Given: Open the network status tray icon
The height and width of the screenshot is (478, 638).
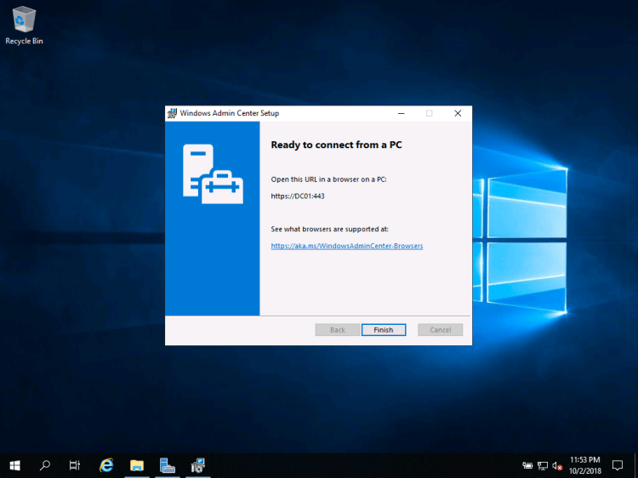Looking at the screenshot, I should 542,465.
